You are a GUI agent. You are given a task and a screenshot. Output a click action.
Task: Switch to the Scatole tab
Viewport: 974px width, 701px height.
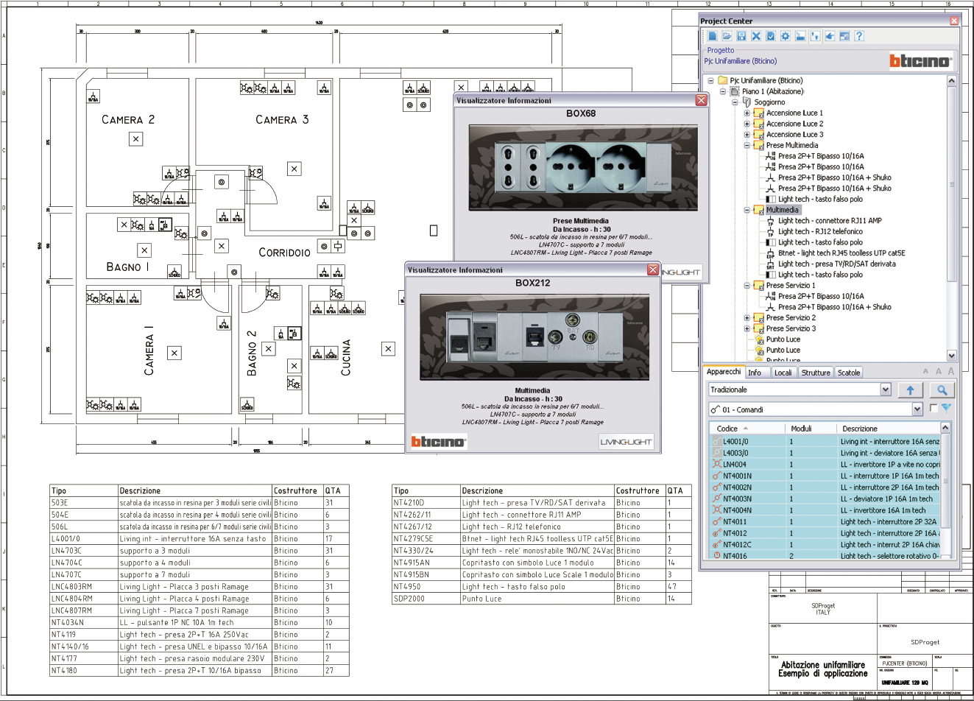point(849,373)
